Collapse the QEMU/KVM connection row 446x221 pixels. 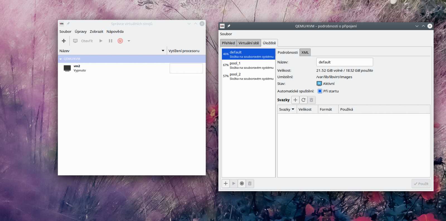pyautogui.click(x=60, y=59)
